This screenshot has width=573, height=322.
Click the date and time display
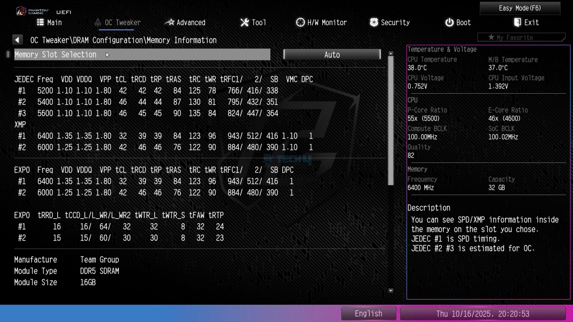coord(483,314)
